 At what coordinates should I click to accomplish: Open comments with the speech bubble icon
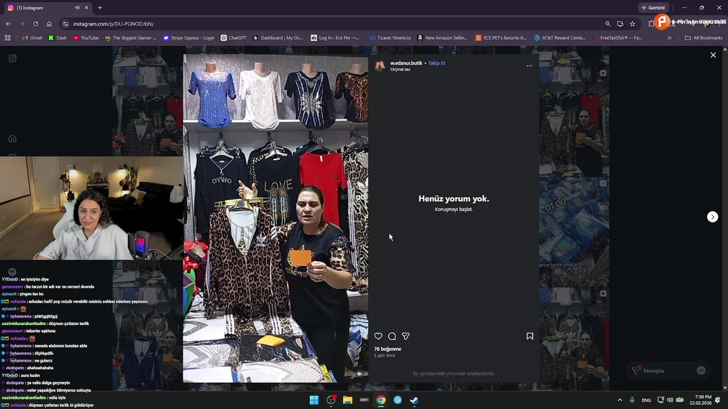[x=392, y=336]
